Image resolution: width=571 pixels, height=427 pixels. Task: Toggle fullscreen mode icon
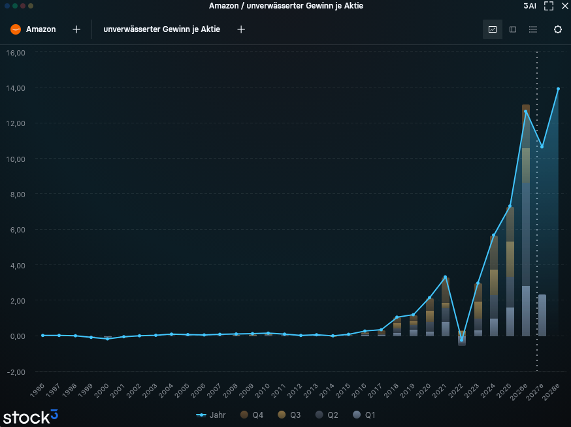548,6
